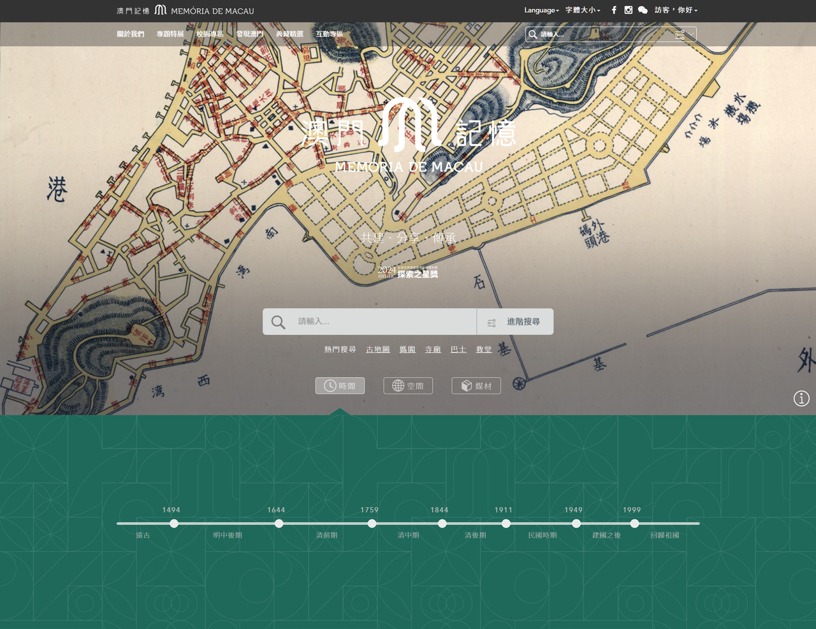Focus the main 請輸入 search field
The width and height of the screenshot is (816, 629).
point(382,322)
